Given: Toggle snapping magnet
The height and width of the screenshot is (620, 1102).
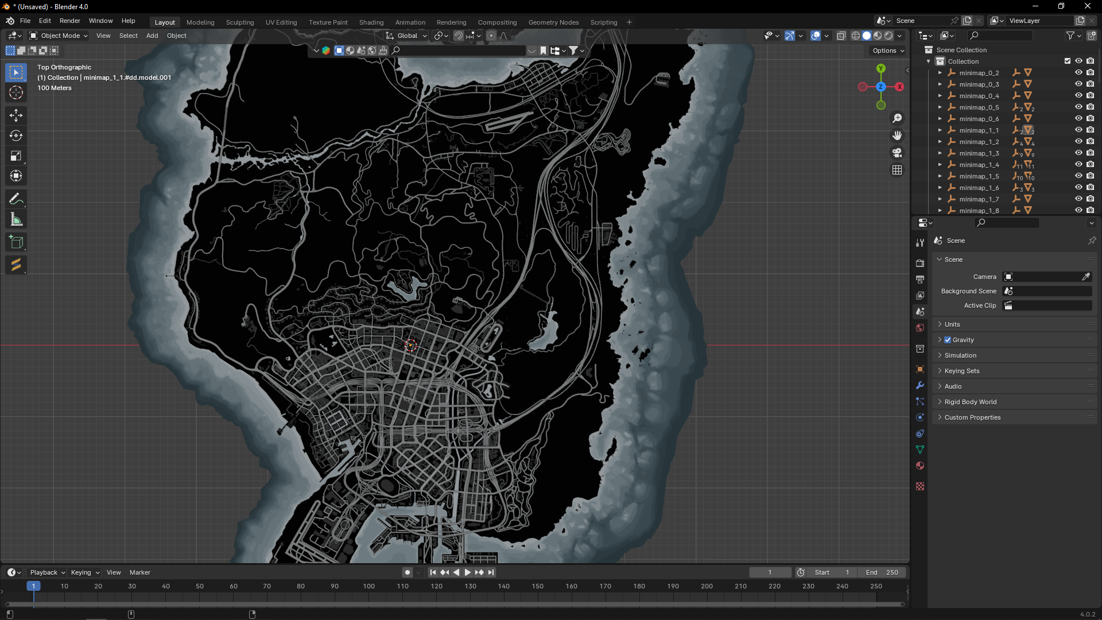Looking at the screenshot, I should tap(458, 36).
